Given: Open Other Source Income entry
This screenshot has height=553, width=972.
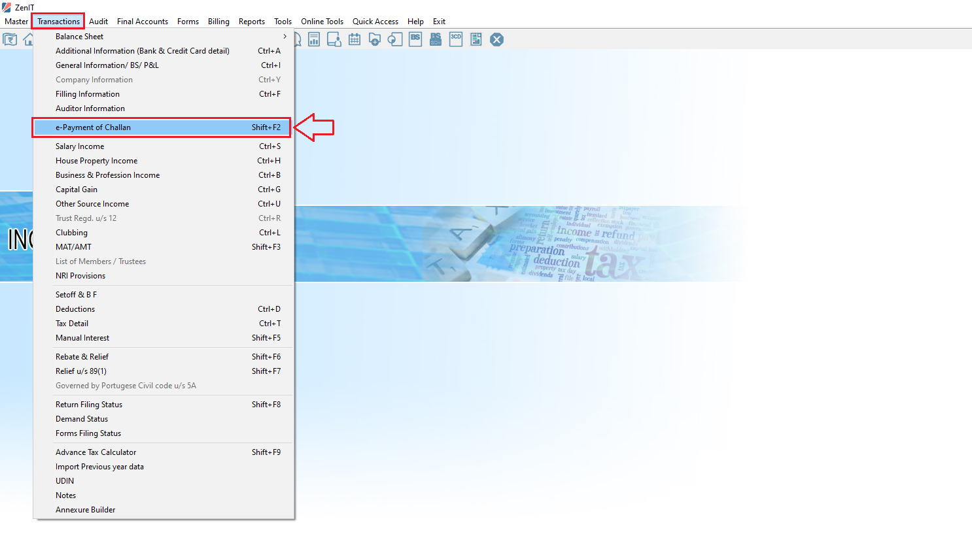Looking at the screenshot, I should click(x=164, y=204).
